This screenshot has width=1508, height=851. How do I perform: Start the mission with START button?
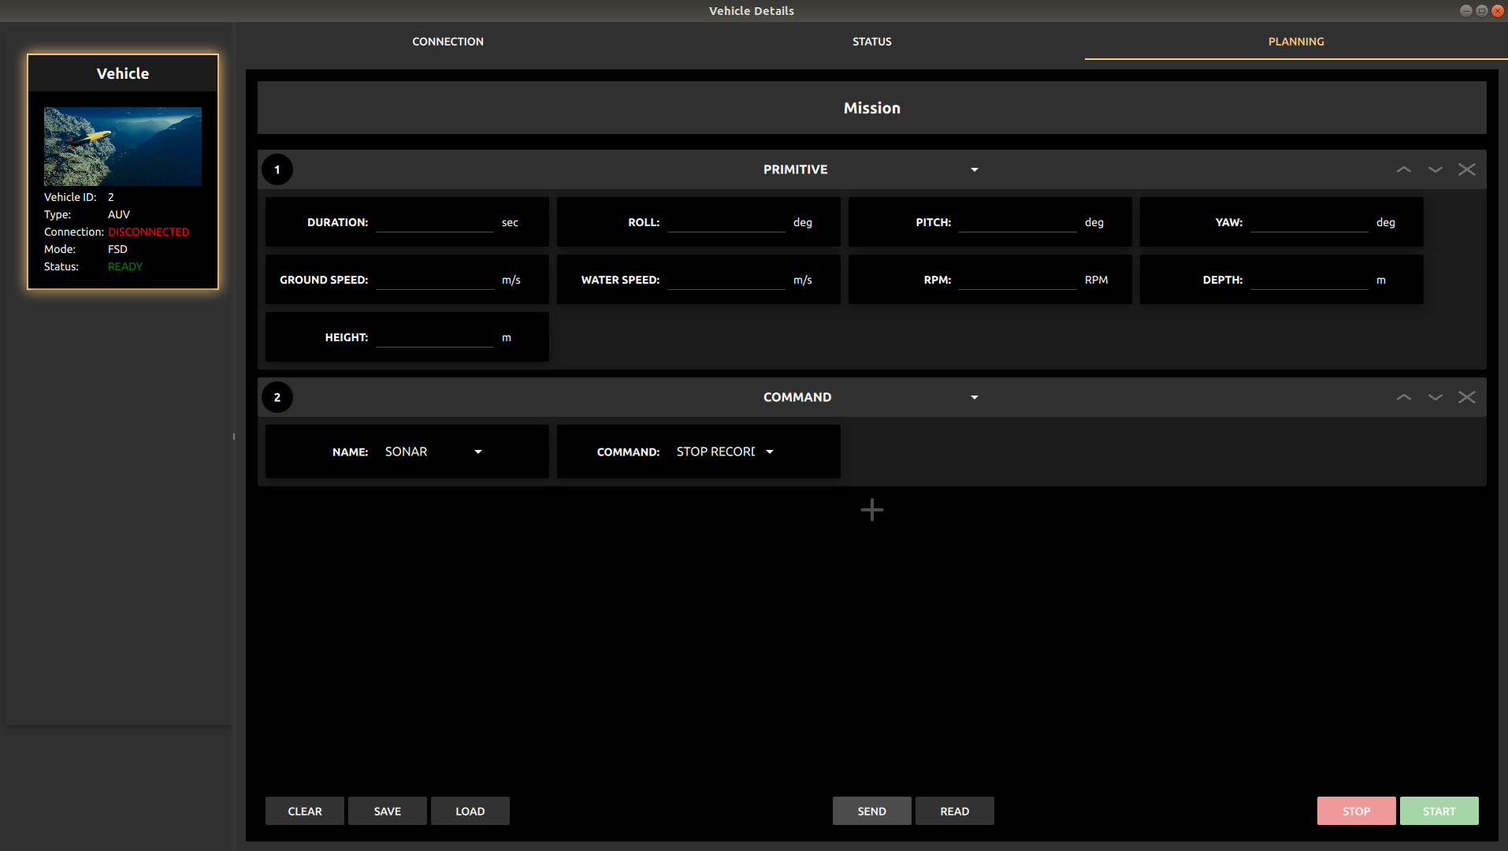click(x=1439, y=811)
